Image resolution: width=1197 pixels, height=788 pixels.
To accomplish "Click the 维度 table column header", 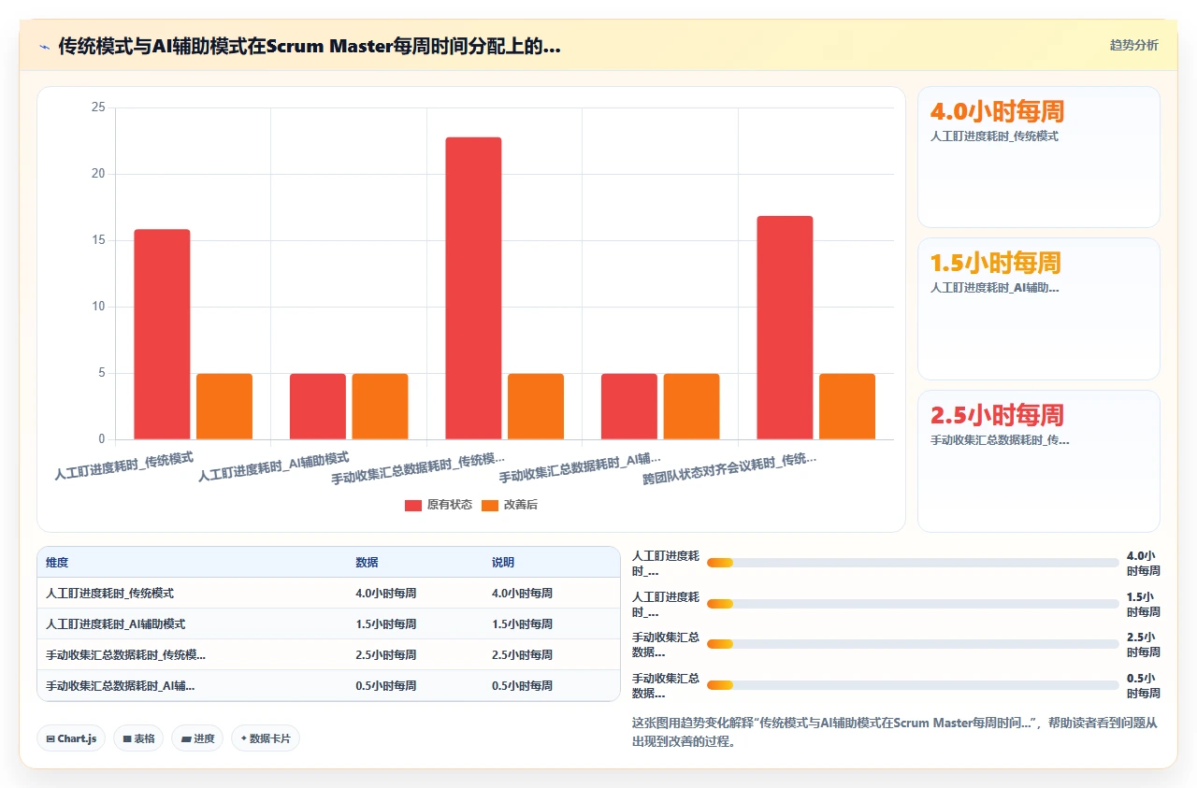I will click(57, 563).
